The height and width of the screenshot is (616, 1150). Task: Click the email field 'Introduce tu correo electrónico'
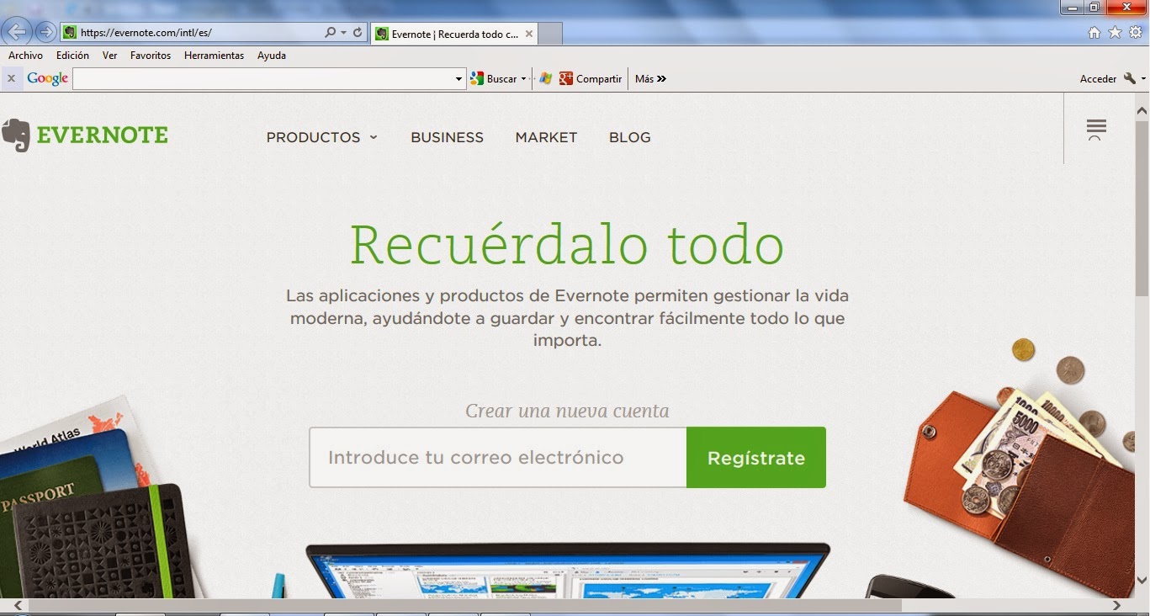click(x=498, y=457)
